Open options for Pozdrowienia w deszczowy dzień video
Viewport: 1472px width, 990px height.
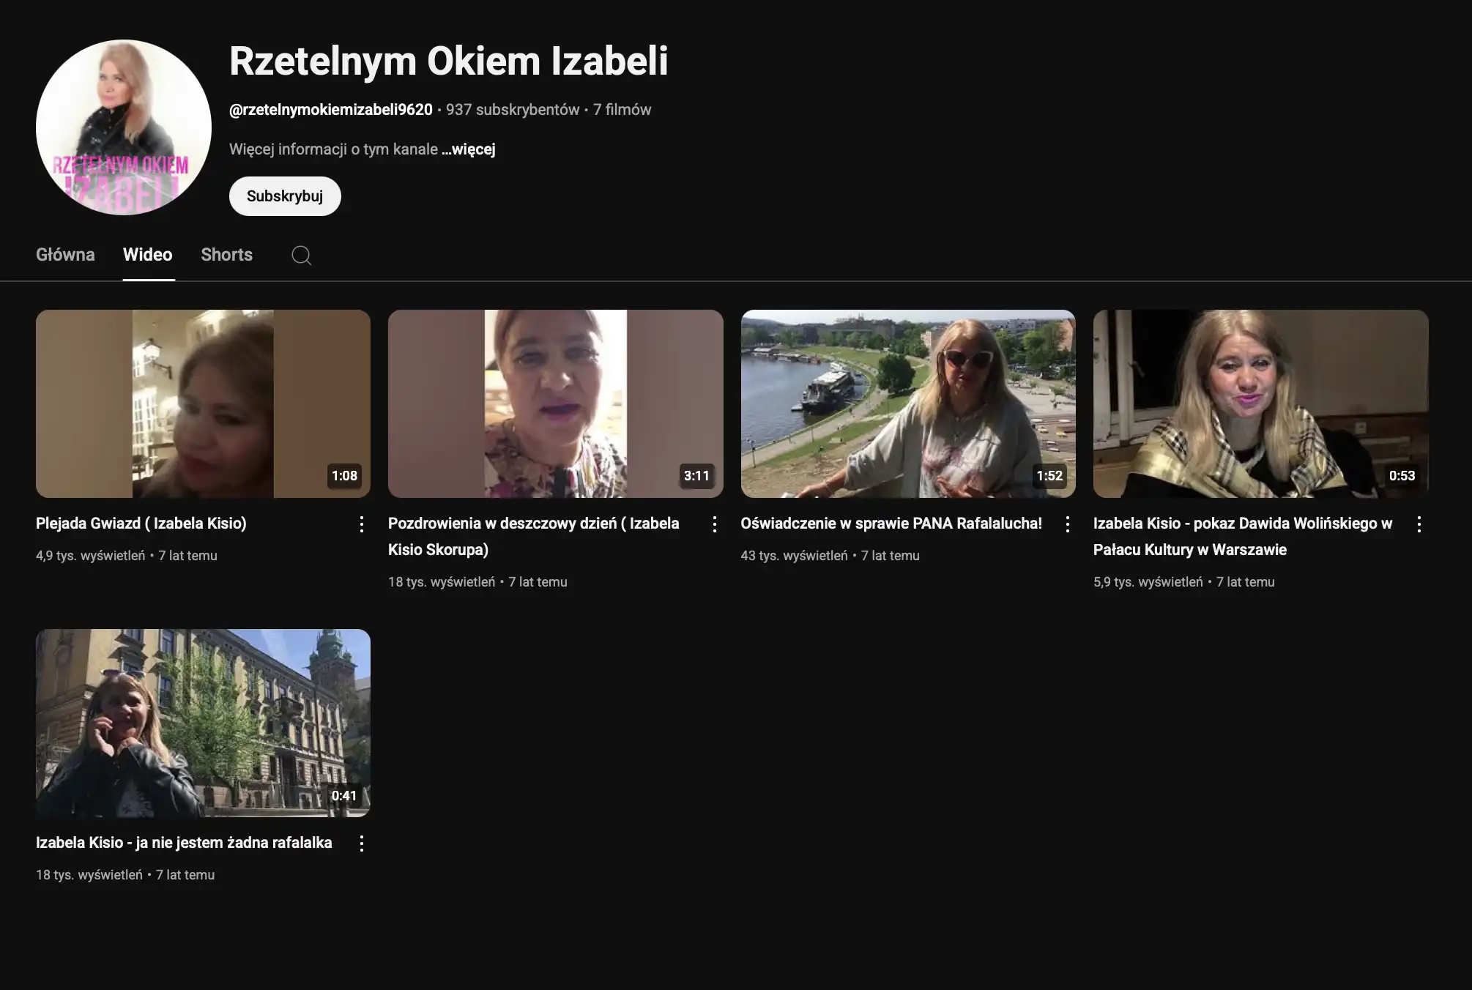[x=715, y=523]
